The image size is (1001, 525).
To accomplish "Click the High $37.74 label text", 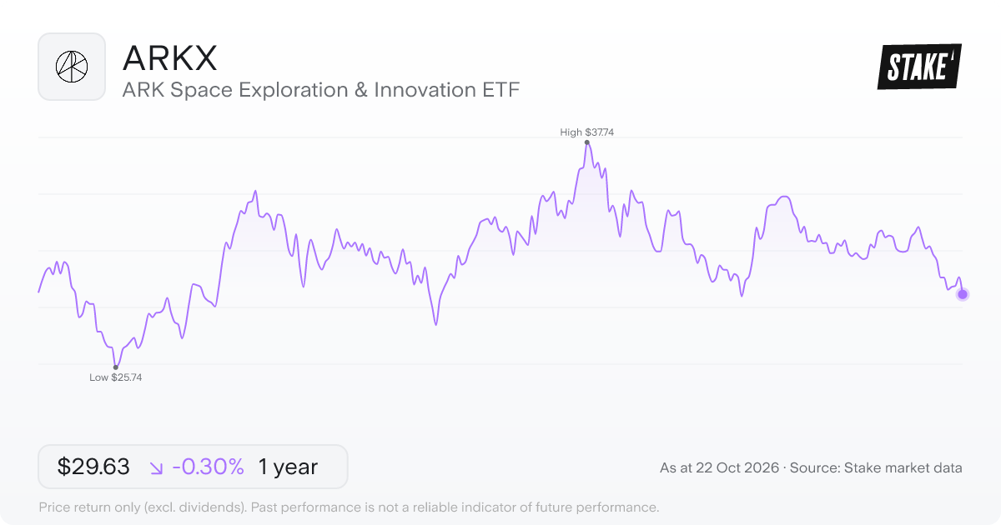I will click(587, 132).
